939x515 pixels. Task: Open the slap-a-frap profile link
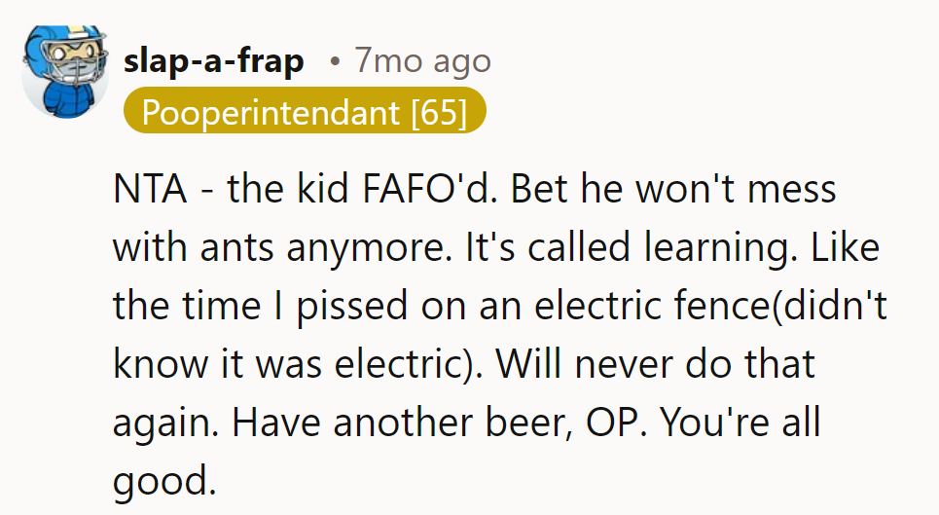(x=214, y=62)
